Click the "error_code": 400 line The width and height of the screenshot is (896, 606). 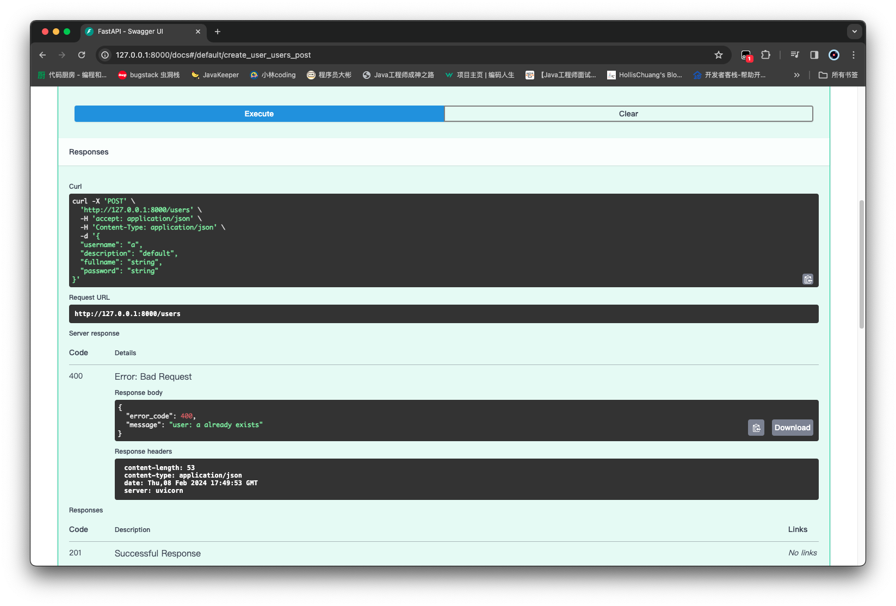pos(160,416)
